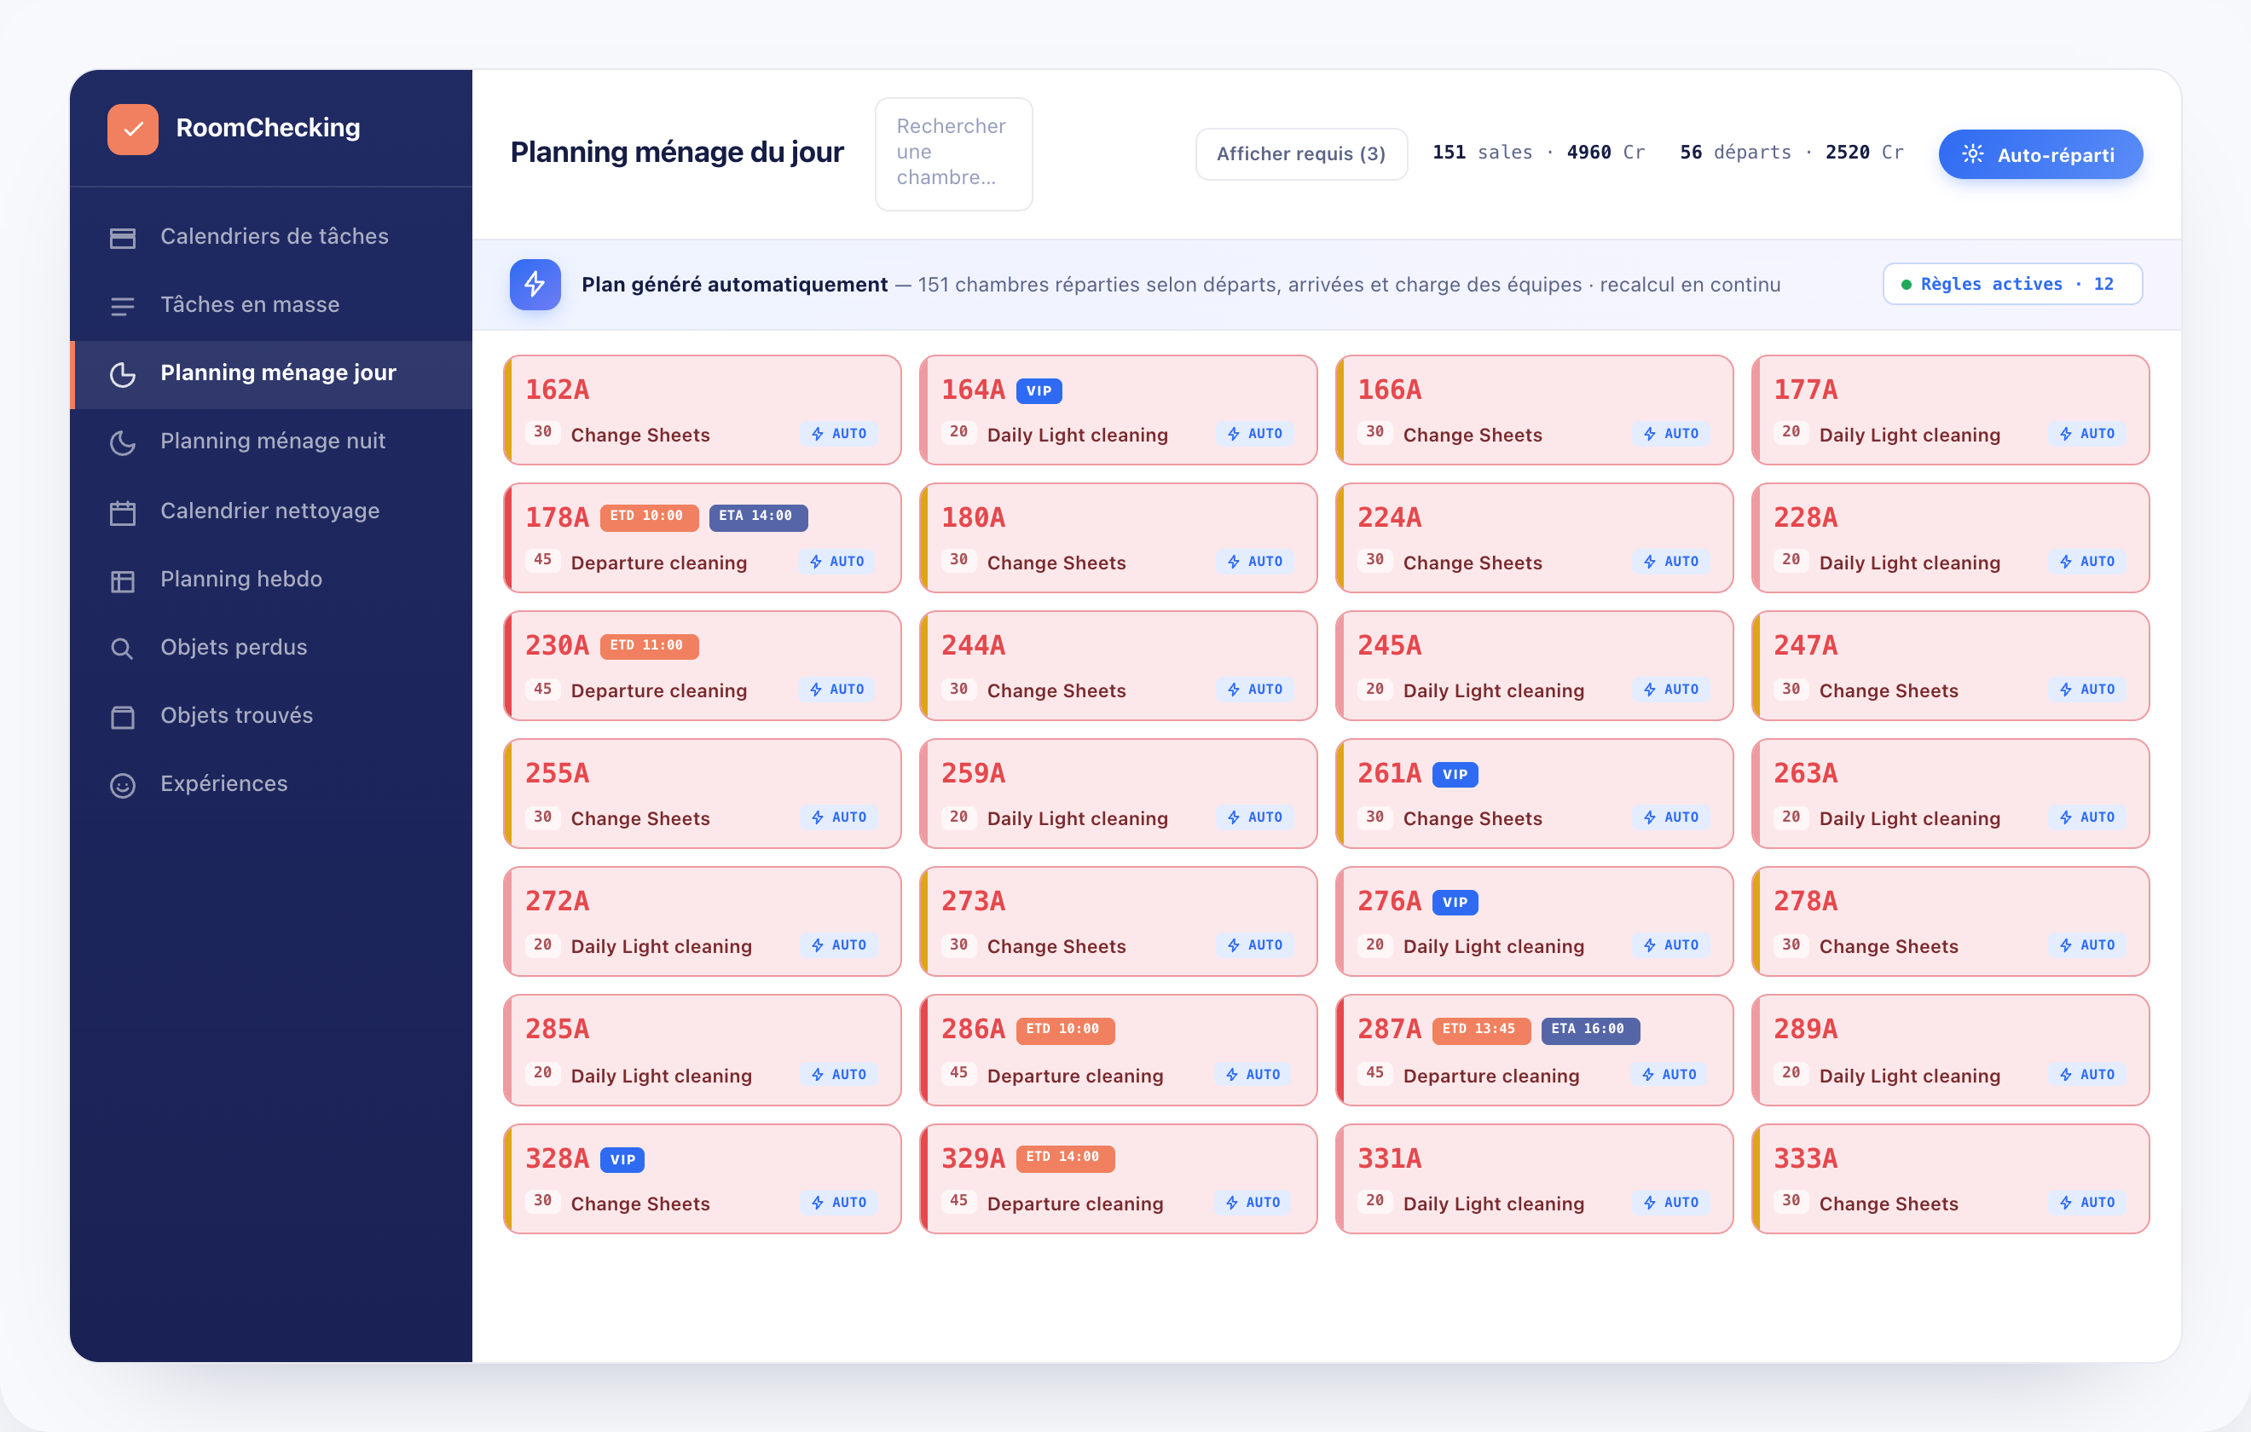Go to Planning ménage nuit

pyautogui.click(x=271, y=442)
